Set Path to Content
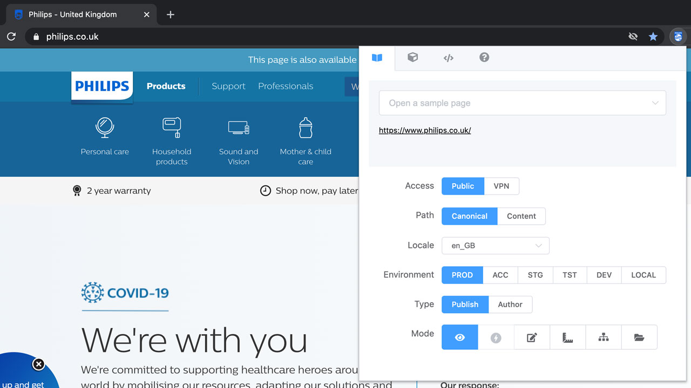This screenshot has height=388, width=691. coord(521,216)
